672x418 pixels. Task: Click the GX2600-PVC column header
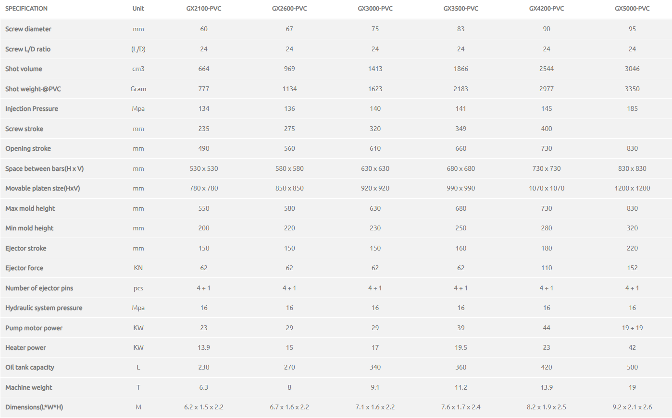(289, 9)
